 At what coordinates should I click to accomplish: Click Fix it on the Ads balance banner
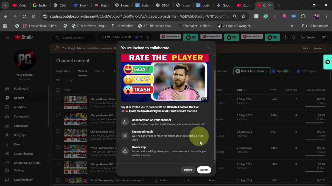[305, 48]
